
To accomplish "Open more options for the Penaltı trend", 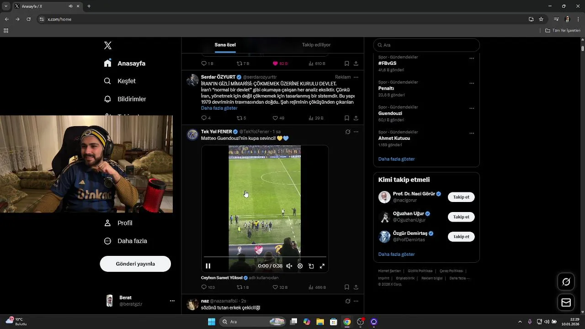I will [x=472, y=83].
